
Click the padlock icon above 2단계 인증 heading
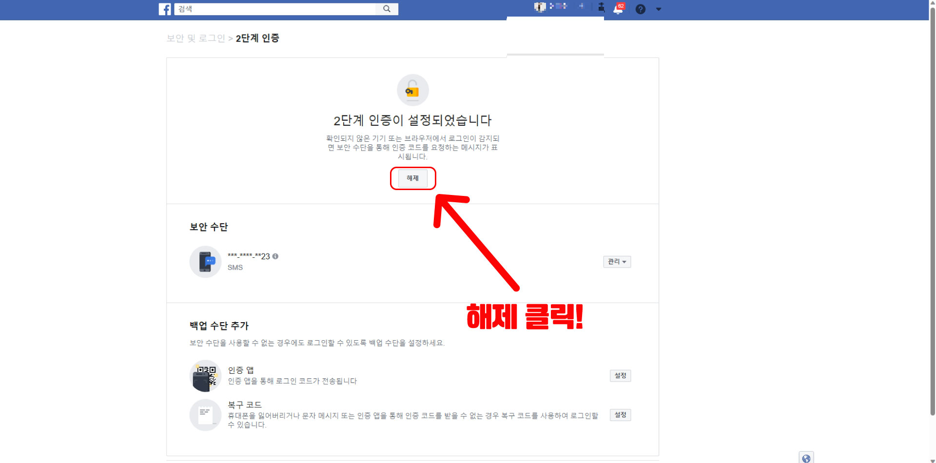click(412, 90)
